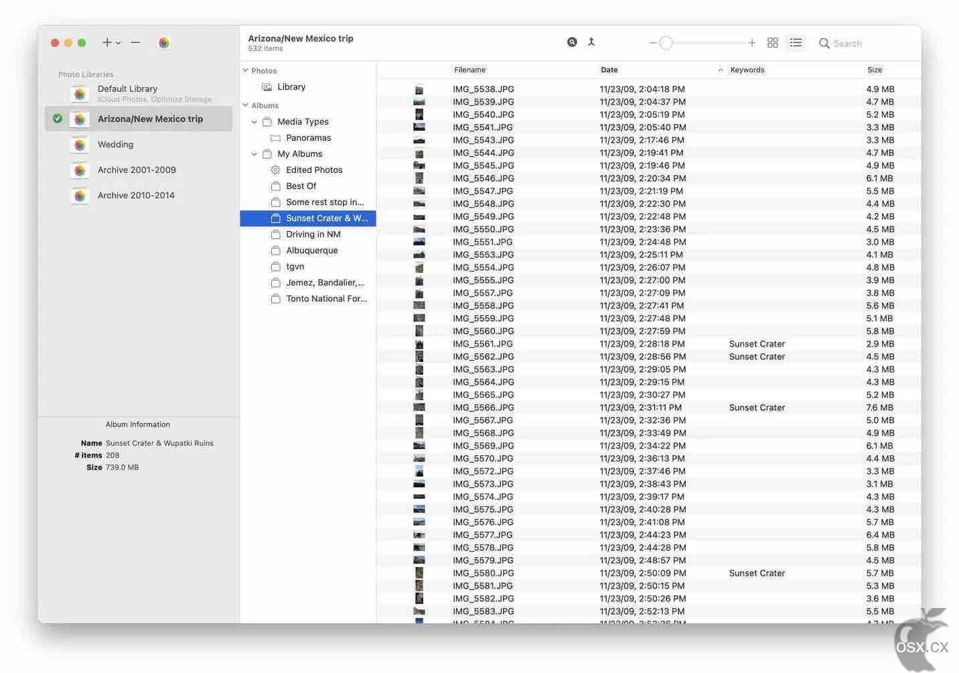This screenshot has width=959, height=673.
Task: Select the Sunset Crater & W... album
Action: (308, 219)
